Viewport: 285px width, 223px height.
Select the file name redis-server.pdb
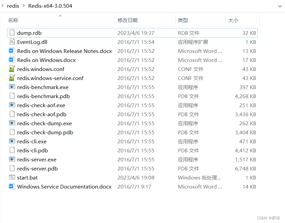coord(37,169)
